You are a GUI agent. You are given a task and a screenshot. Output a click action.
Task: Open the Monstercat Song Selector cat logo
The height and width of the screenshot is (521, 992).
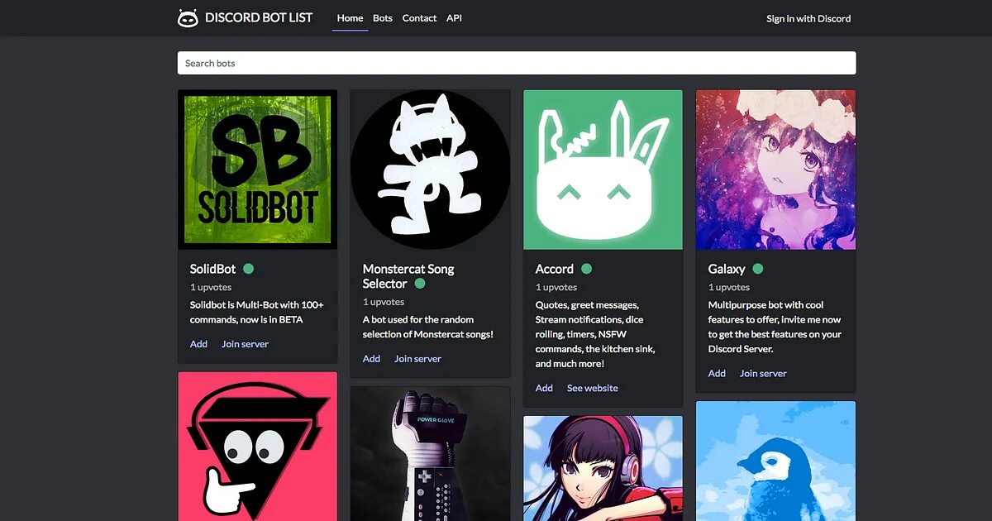[x=431, y=170]
